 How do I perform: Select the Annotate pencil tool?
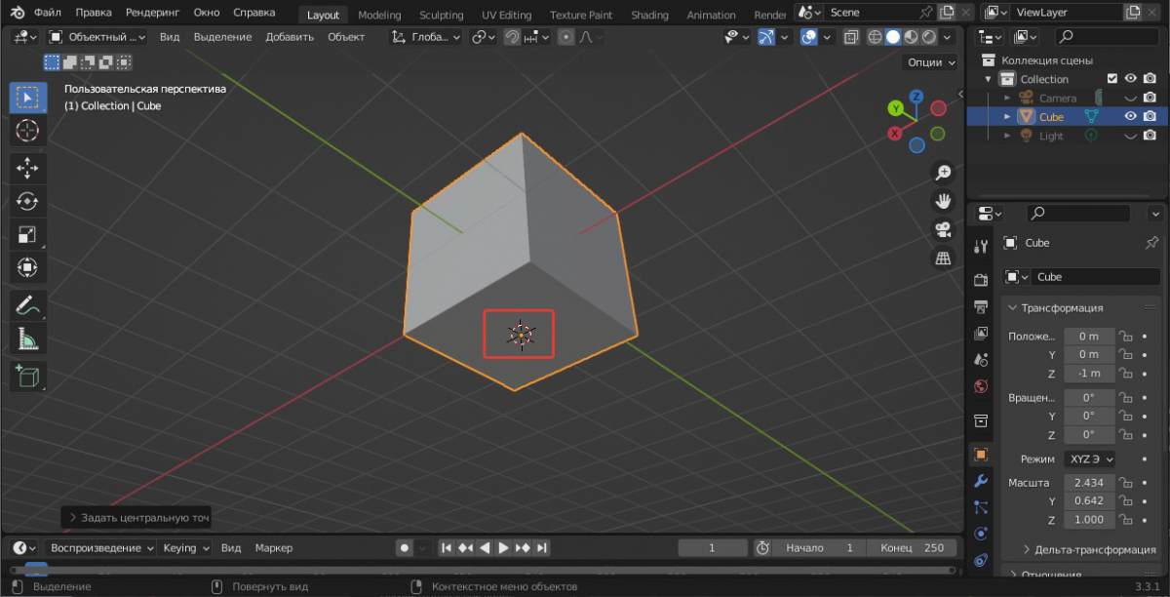point(27,305)
